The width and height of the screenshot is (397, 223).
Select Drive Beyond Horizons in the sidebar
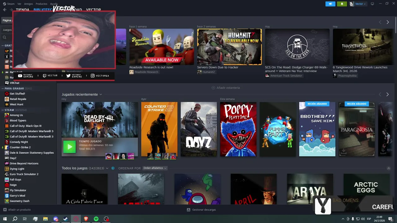24,163
